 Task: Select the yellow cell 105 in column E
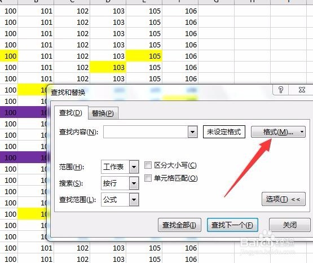click(x=144, y=56)
